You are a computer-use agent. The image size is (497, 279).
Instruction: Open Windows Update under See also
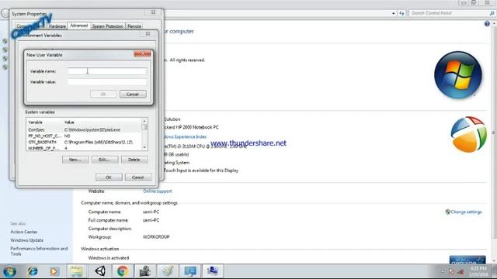[x=26, y=240]
